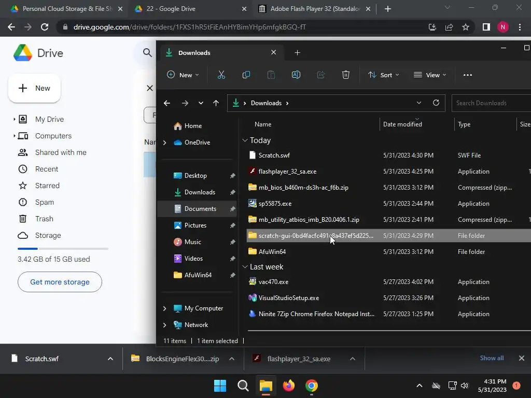Close the Chrome downloads bar
Screen dimensions: 531x398
522,358
